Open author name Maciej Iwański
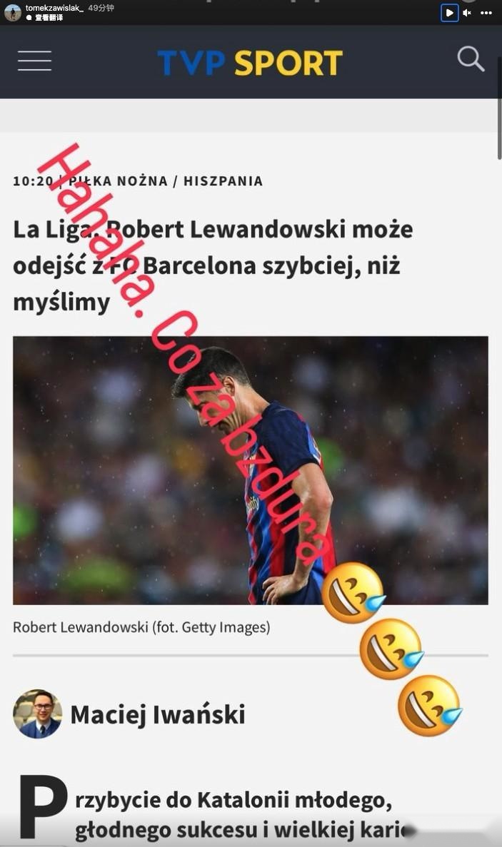Viewport: 502px width, 847px height. [x=158, y=714]
